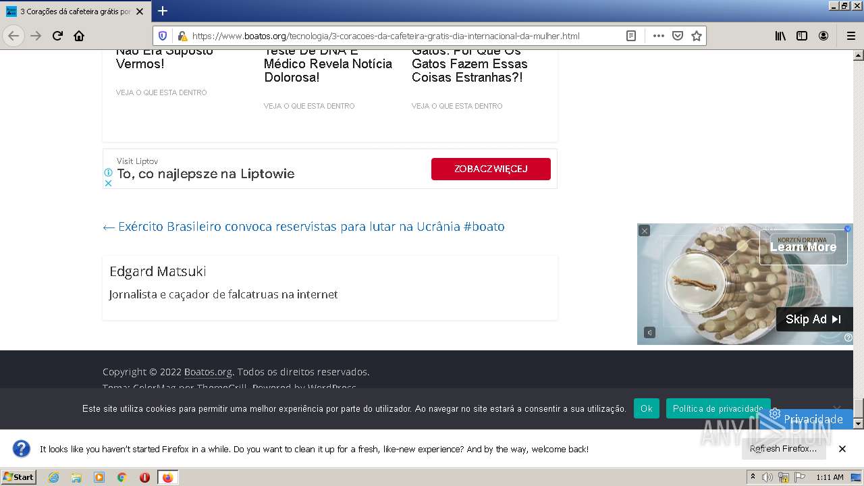The height and width of the screenshot is (486, 864).
Task: Open Política de privacidade button
Action: (718, 408)
